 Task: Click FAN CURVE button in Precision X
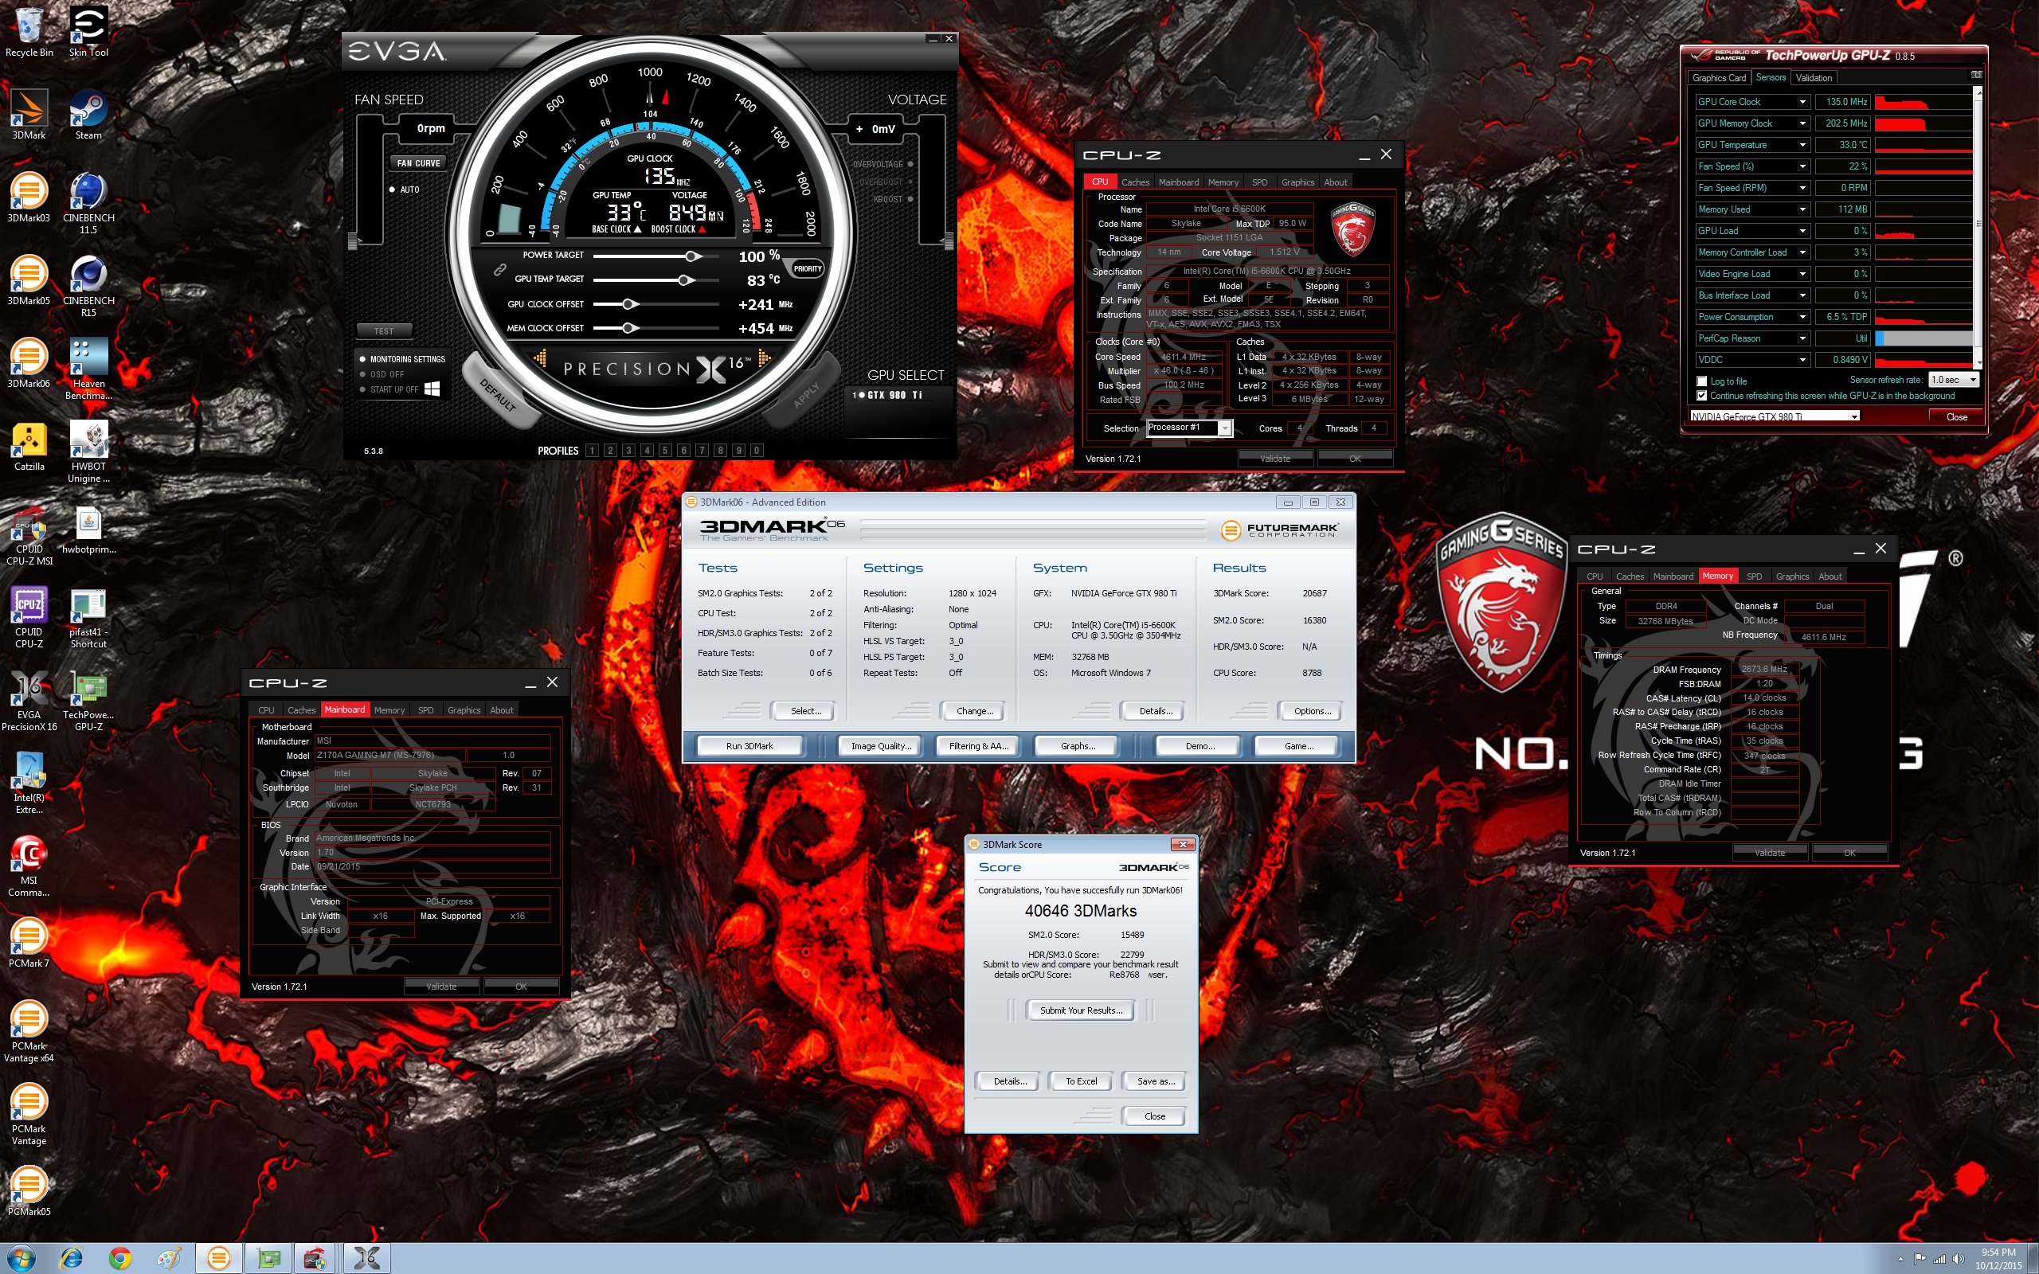point(419,163)
